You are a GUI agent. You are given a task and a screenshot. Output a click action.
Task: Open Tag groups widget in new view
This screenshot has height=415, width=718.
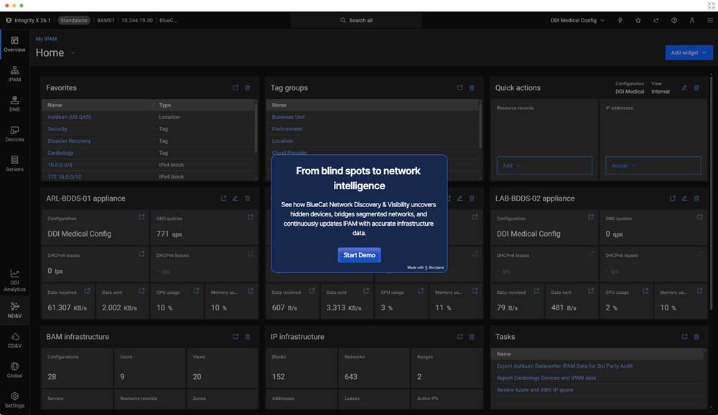tap(460, 87)
